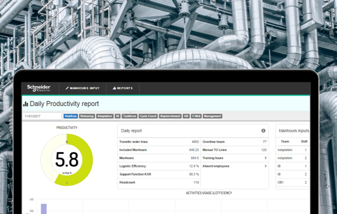The width and height of the screenshot is (337, 214).
Task: Select the Adaptation filter tag
Action: click(105, 116)
